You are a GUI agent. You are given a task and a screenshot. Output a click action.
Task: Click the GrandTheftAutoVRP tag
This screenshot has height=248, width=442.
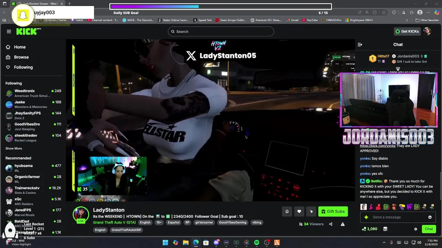click(x=126, y=230)
